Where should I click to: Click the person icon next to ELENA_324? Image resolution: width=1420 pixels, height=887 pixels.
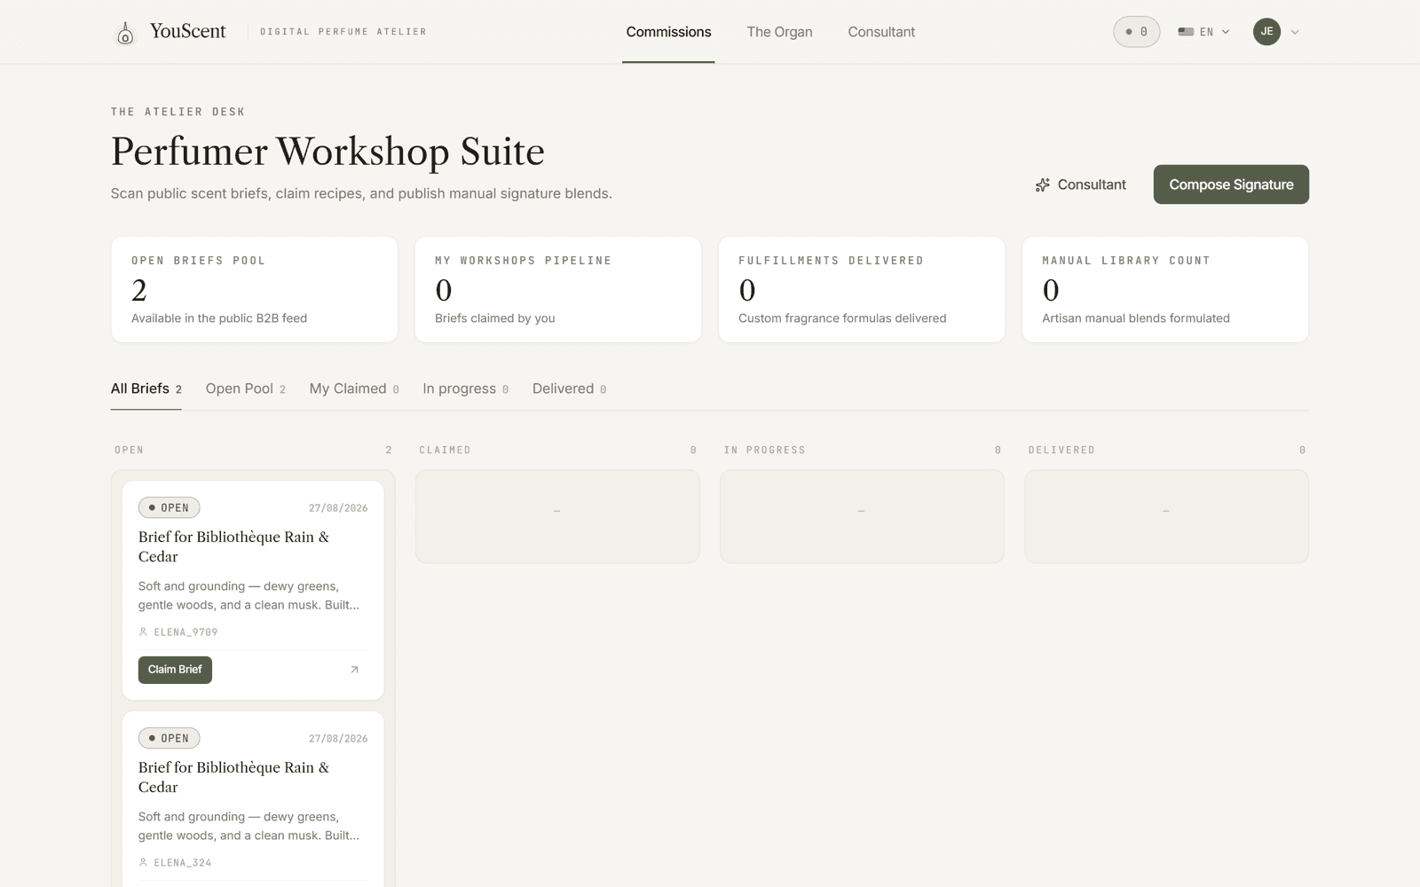(x=143, y=863)
